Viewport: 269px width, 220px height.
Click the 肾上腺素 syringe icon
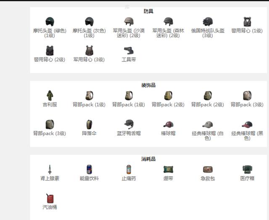(50, 170)
